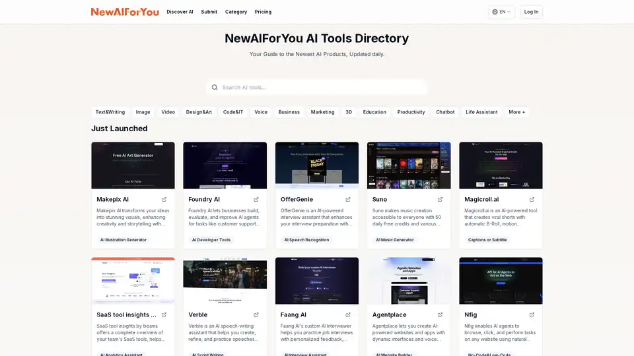Open OfferGenie Black Friday thumbnail
Screen dimensions: 634x356
317,165
